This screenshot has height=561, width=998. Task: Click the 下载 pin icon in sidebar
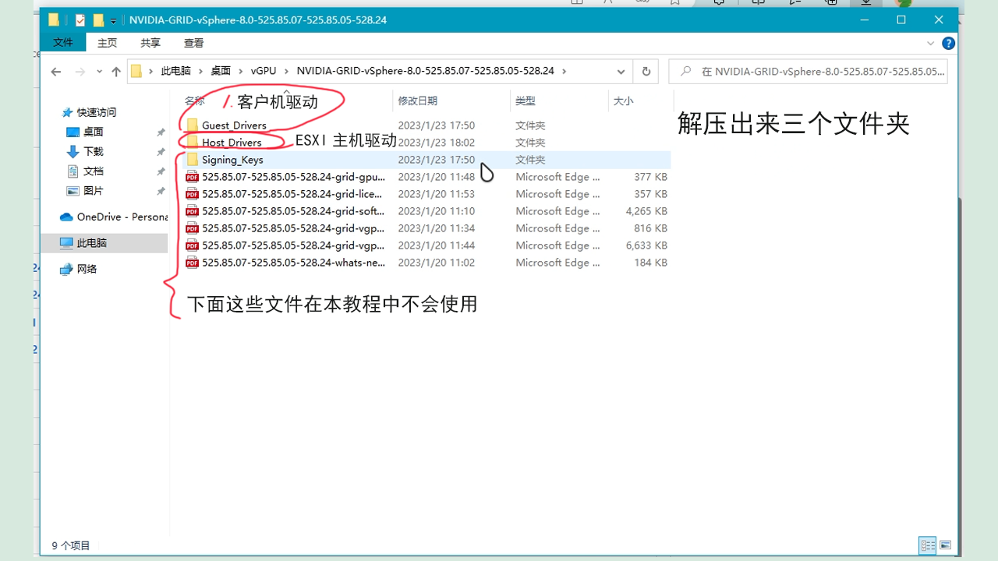click(161, 152)
